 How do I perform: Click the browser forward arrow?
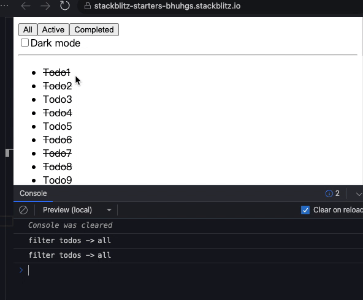point(45,6)
